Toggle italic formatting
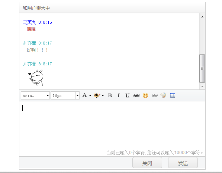 [x=119, y=95]
